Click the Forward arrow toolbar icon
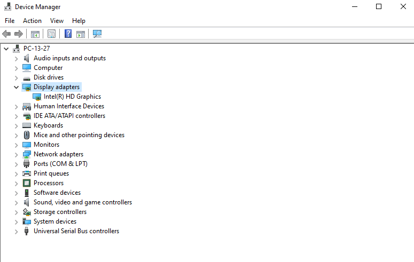The height and width of the screenshot is (262, 414). [x=19, y=34]
